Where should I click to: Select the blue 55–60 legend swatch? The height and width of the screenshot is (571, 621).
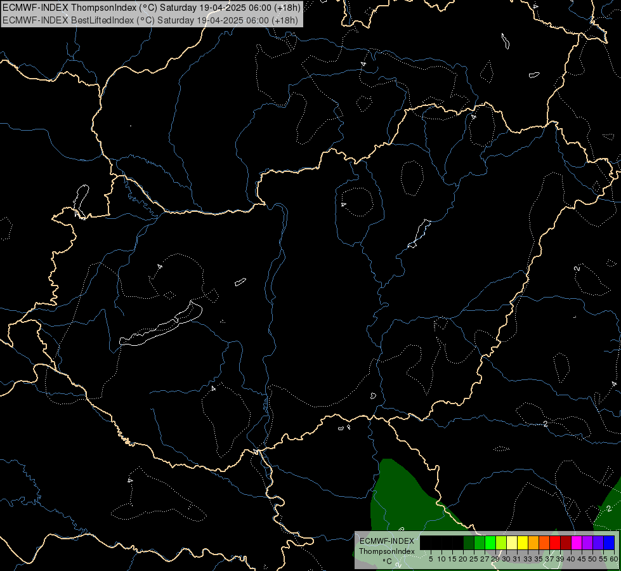pos(609,542)
